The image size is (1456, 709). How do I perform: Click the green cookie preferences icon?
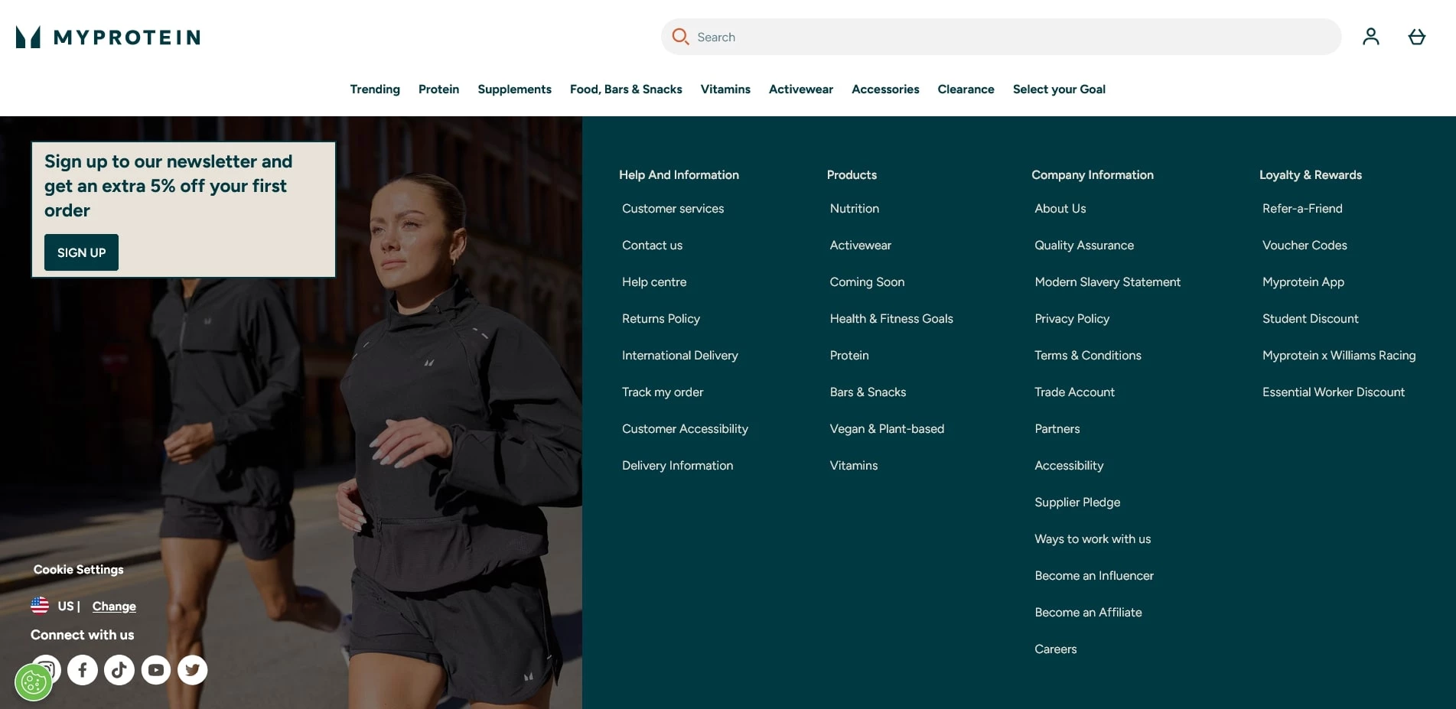pyautogui.click(x=34, y=682)
